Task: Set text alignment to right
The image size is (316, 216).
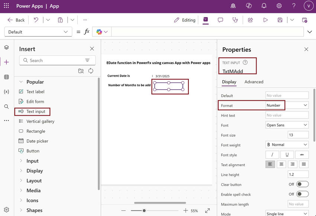Action: [x=293, y=164]
